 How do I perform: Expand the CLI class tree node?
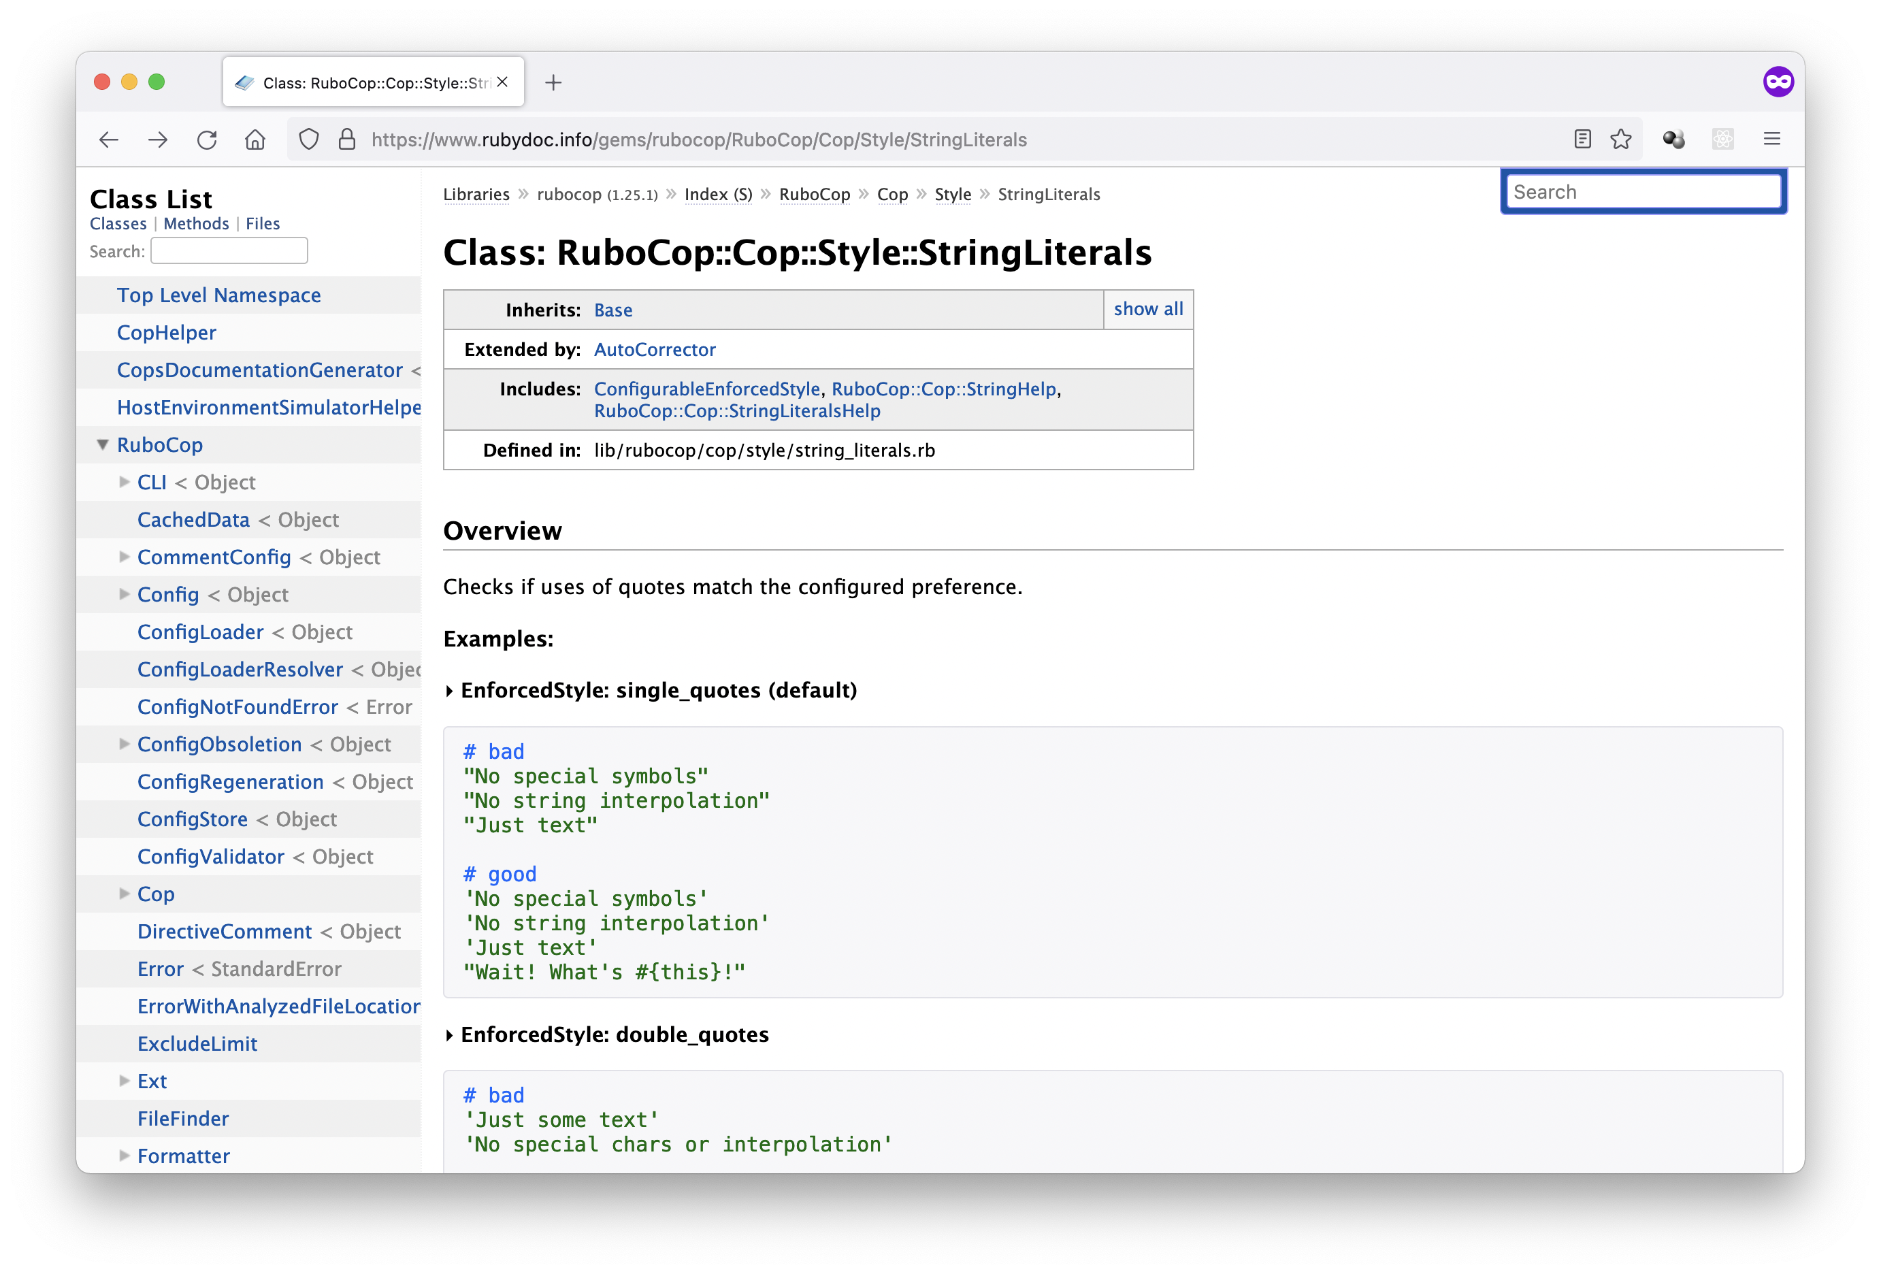(x=124, y=482)
